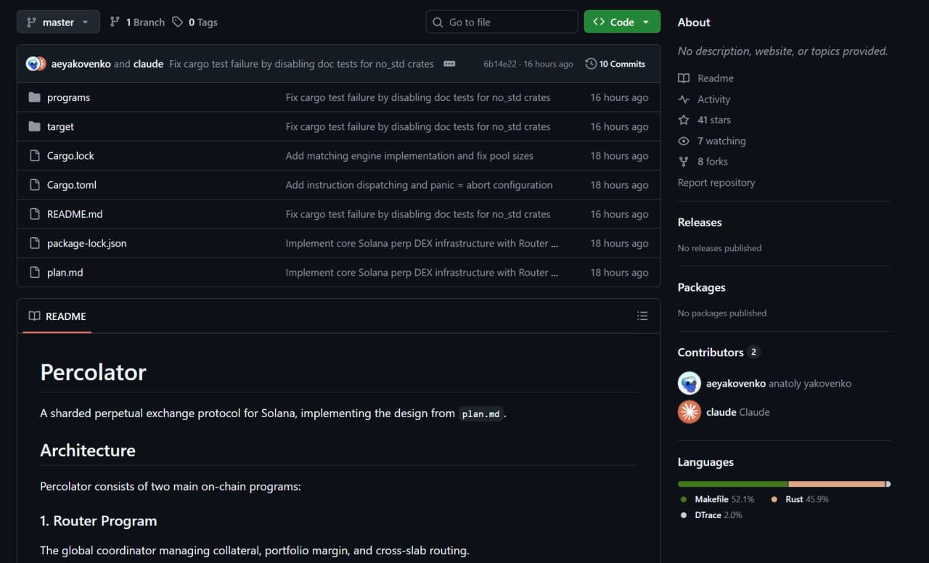
Task: Click the stars icon in About
Action: (684, 120)
